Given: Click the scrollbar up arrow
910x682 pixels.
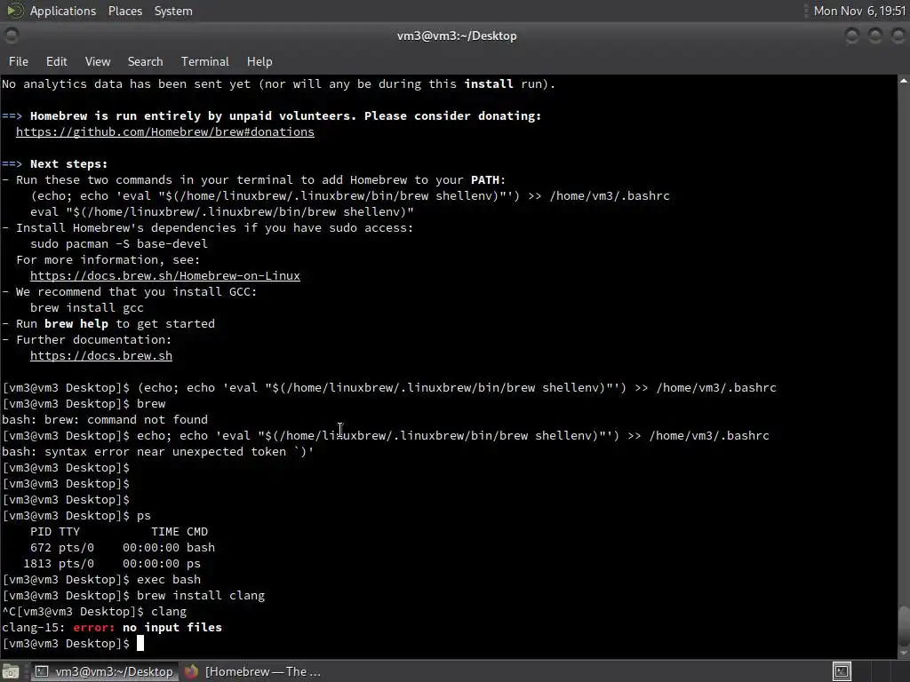Looking at the screenshot, I should pos(903,81).
